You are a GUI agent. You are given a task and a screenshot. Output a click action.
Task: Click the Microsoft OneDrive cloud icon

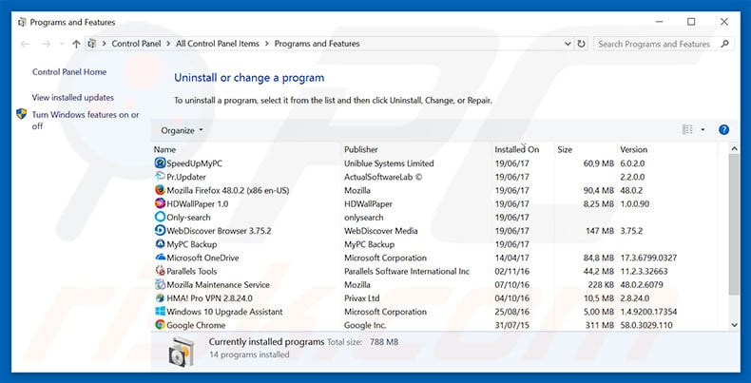[160, 258]
